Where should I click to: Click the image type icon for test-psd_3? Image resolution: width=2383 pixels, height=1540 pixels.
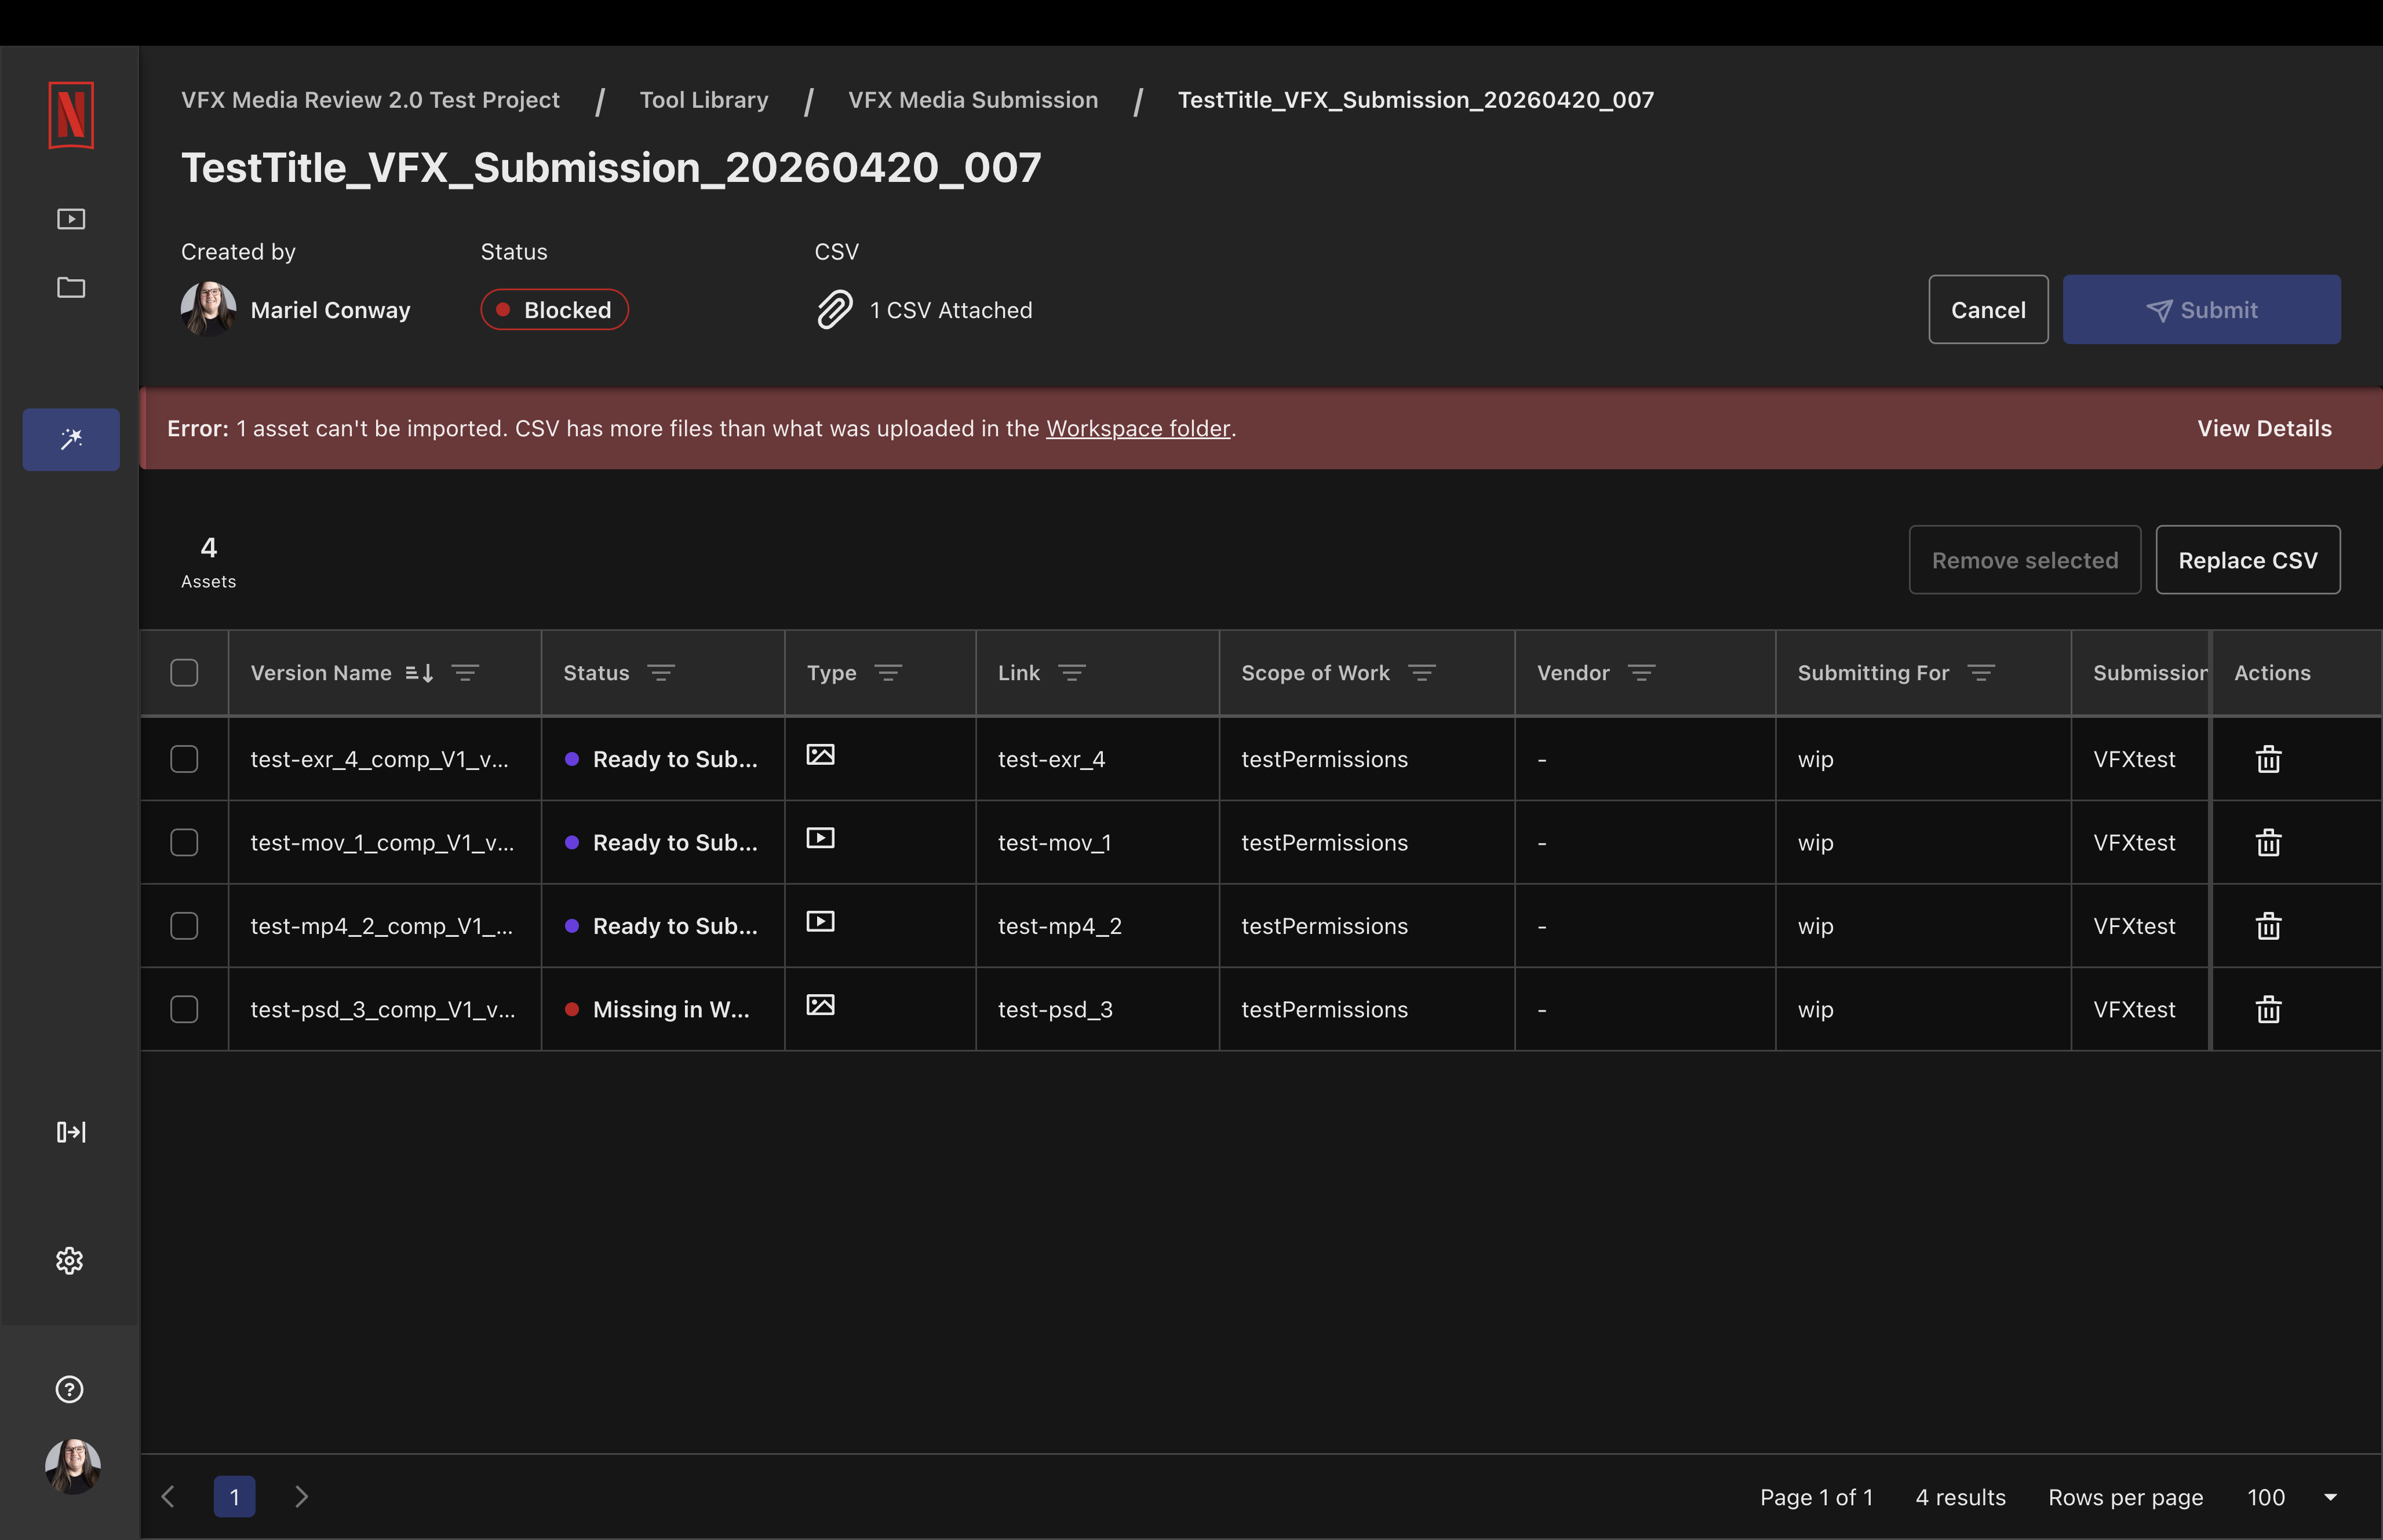(820, 1005)
